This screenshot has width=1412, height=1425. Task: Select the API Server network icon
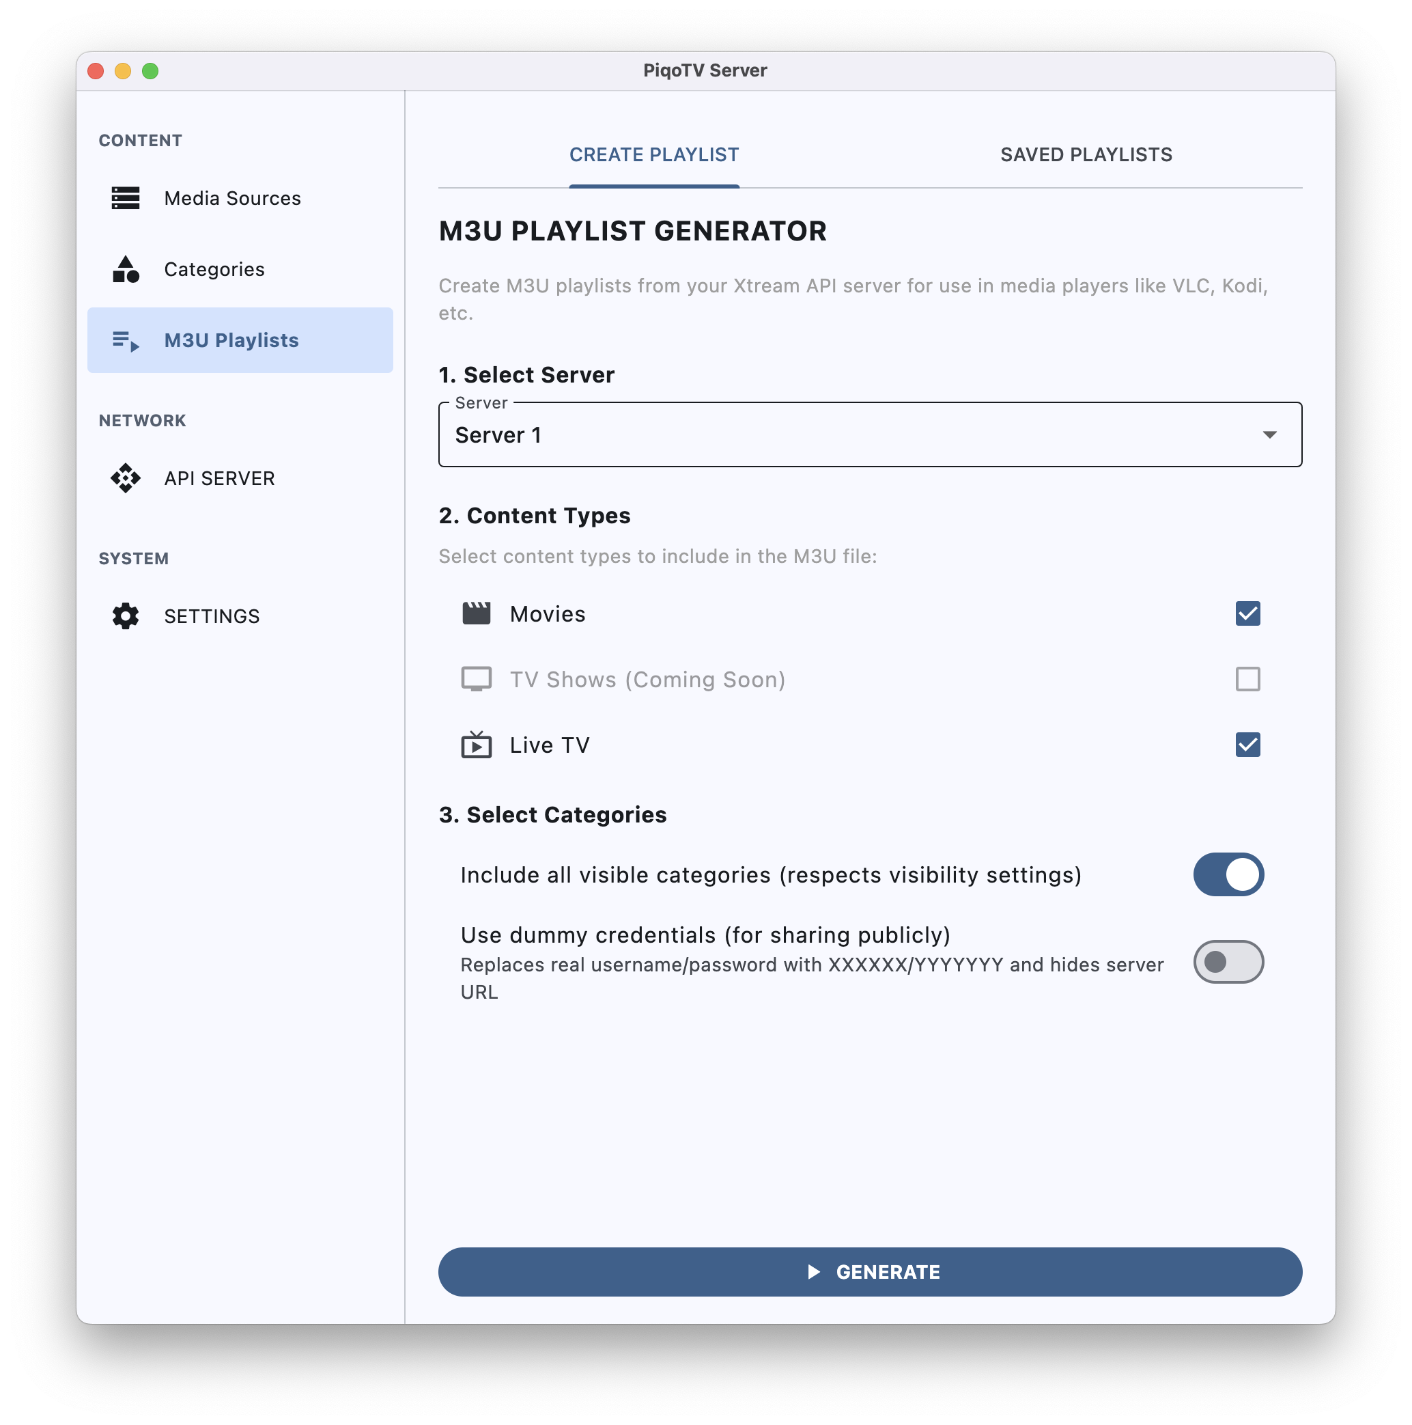coord(126,478)
